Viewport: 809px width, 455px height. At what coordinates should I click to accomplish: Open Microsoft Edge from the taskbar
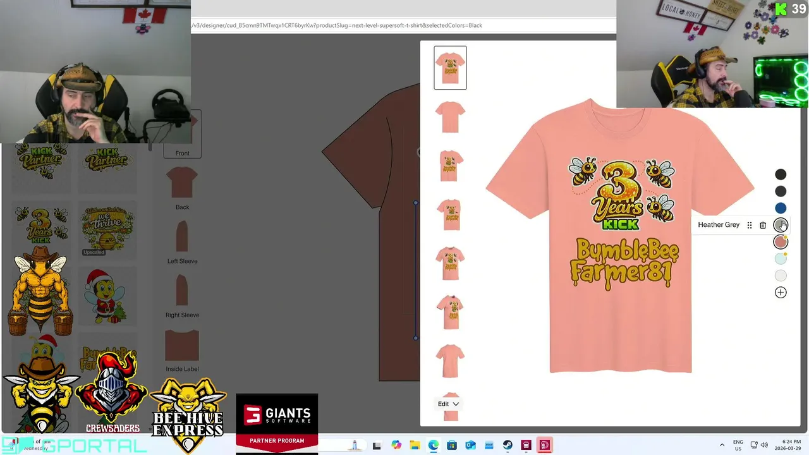point(434,445)
